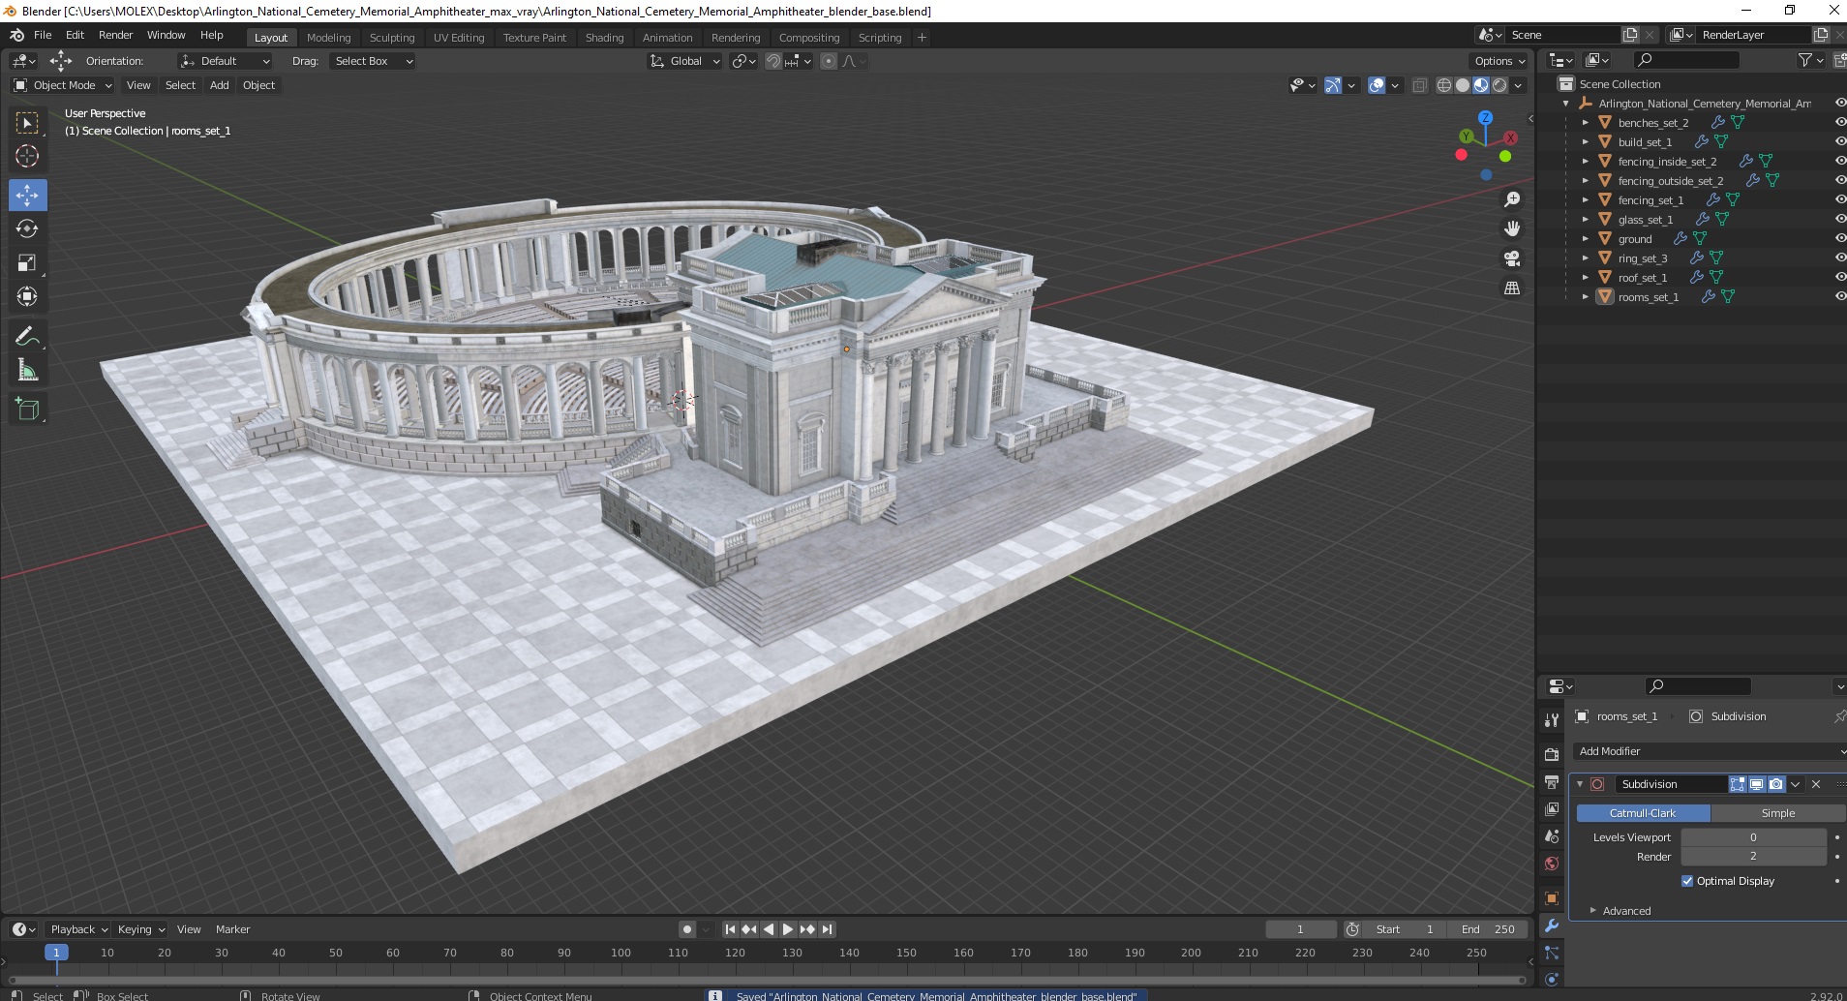Open the File menu
Screen dimensions: 1847x1001
point(43,35)
